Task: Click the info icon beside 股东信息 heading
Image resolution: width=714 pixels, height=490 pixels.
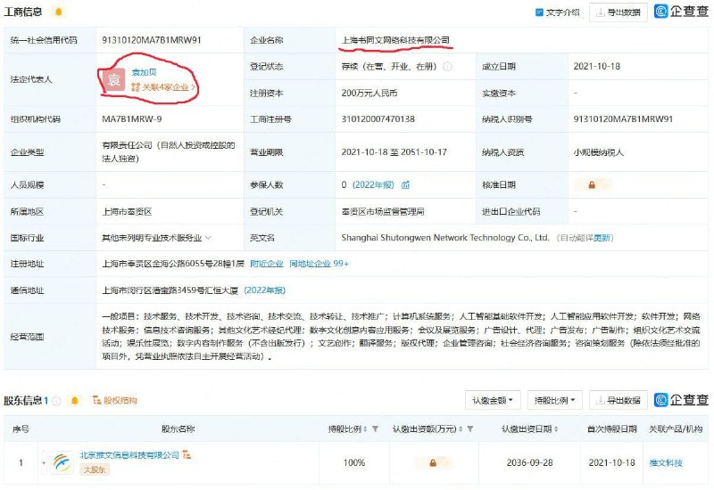Action: point(56,400)
